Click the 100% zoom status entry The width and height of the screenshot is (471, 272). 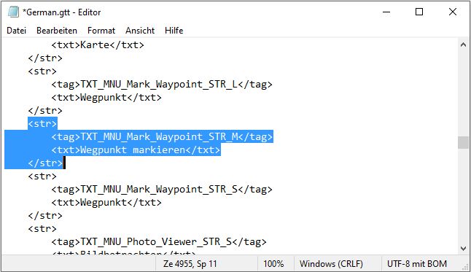[273, 264]
